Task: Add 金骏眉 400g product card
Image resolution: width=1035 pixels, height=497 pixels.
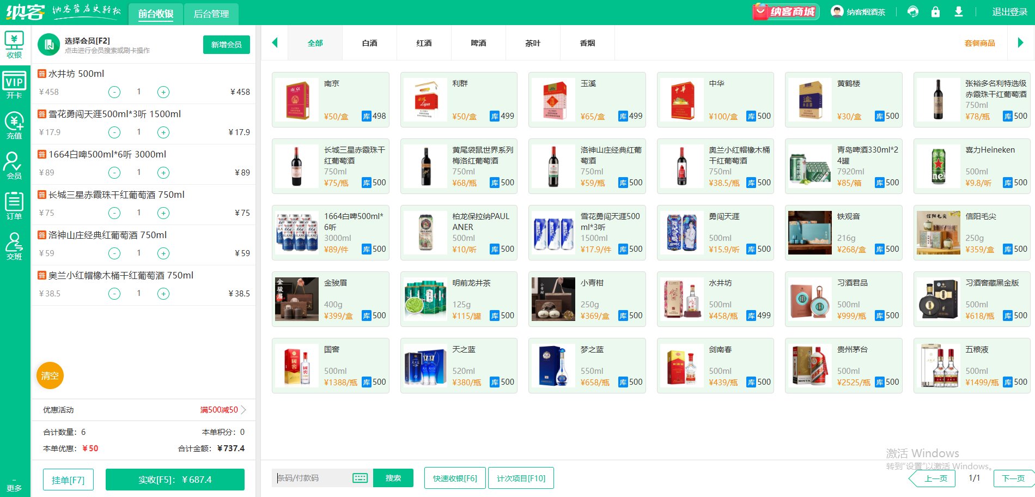Action: click(331, 299)
